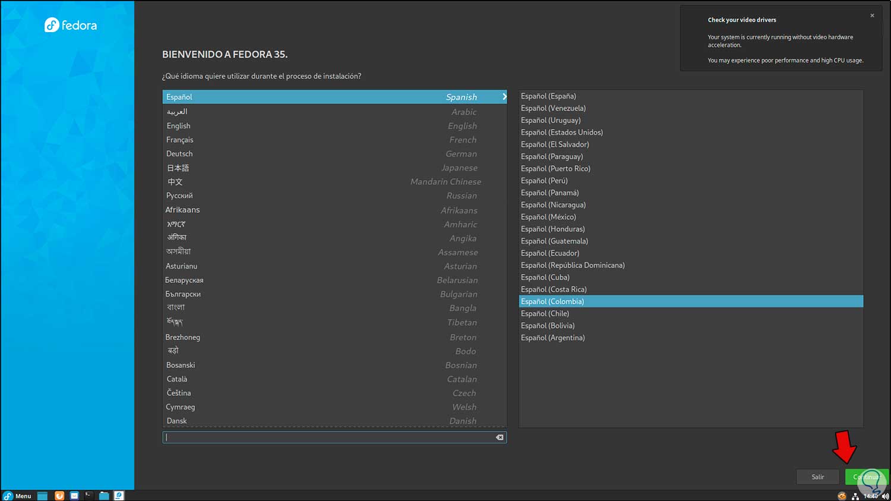Open the file manager folder icon

[x=104, y=496]
